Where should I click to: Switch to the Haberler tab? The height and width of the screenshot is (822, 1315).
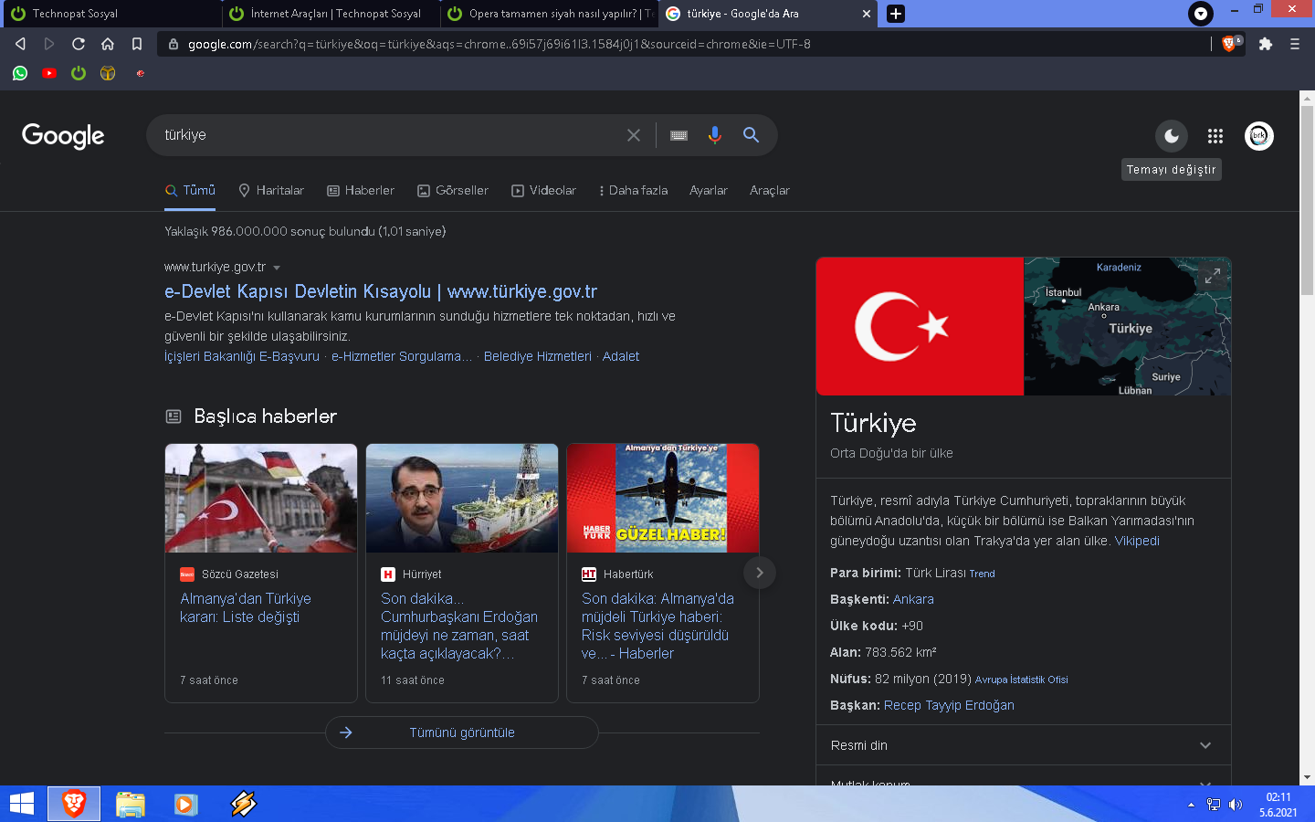pyautogui.click(x=361, y=191)
